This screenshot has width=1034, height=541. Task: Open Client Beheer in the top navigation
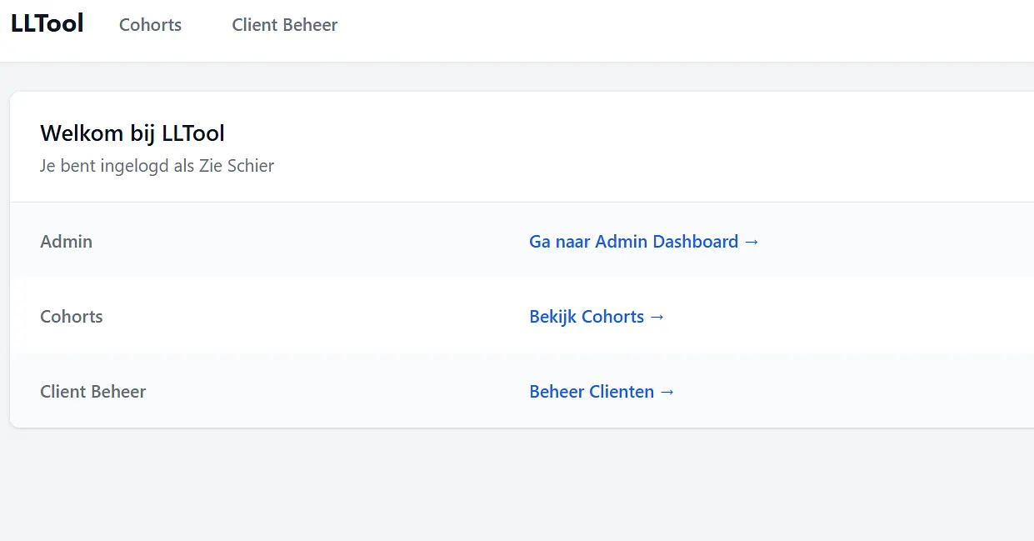pos(284,25)
